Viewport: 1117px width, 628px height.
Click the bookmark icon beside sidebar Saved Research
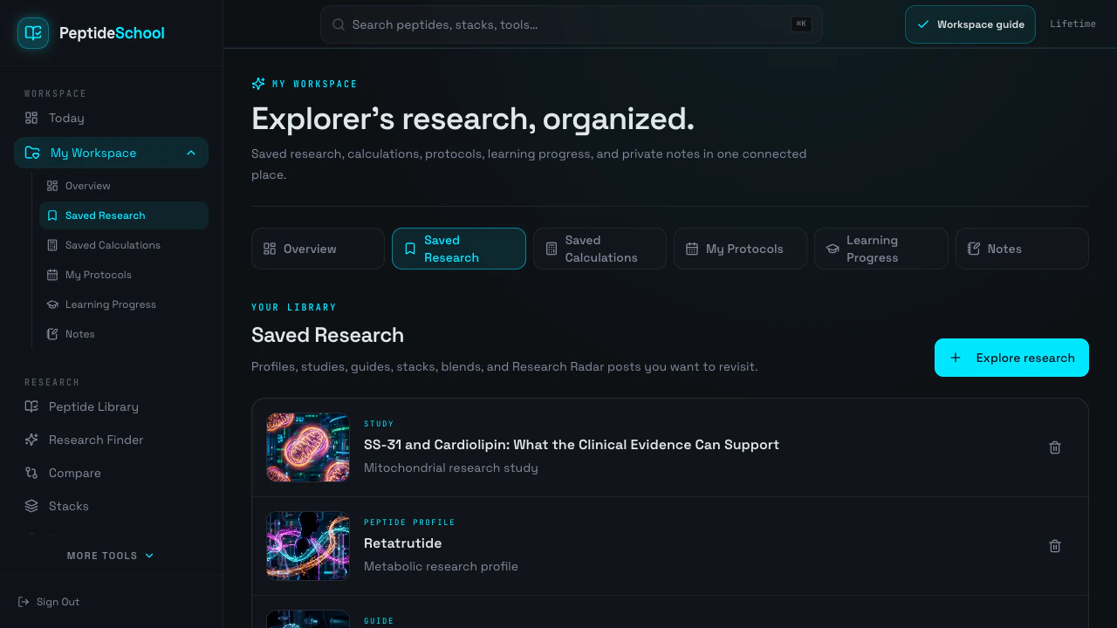coord(52,215)
